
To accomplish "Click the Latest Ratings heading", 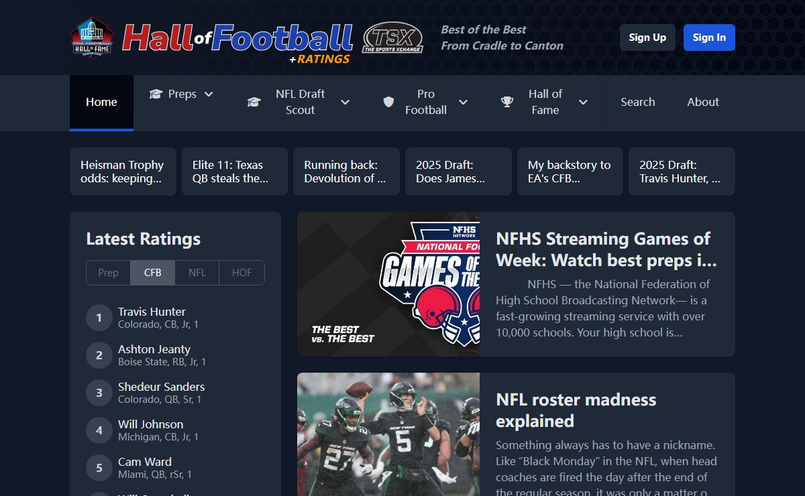I will coord(144,239).
